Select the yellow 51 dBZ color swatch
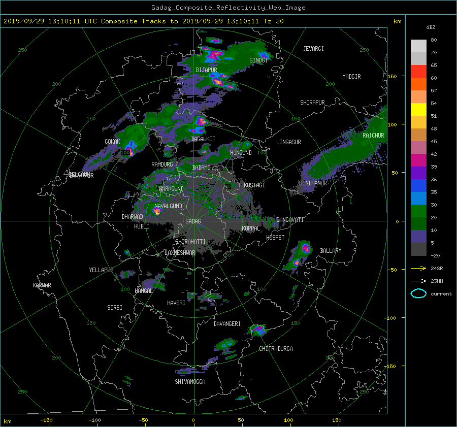The width and height of the screenshot is (457, 427). (x=418, y=110)
